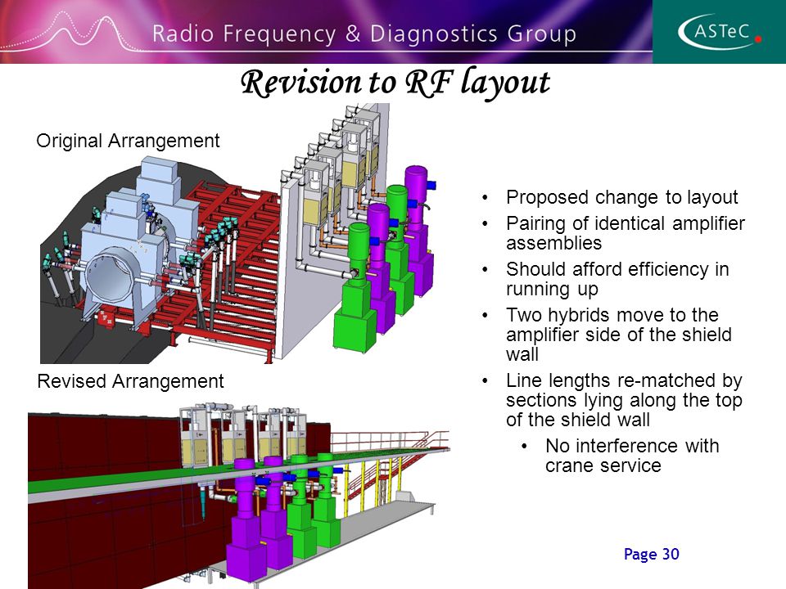
Task: Click 'Pairing of identical amplifier assemblies' bullet
Action: pos(625,233)
